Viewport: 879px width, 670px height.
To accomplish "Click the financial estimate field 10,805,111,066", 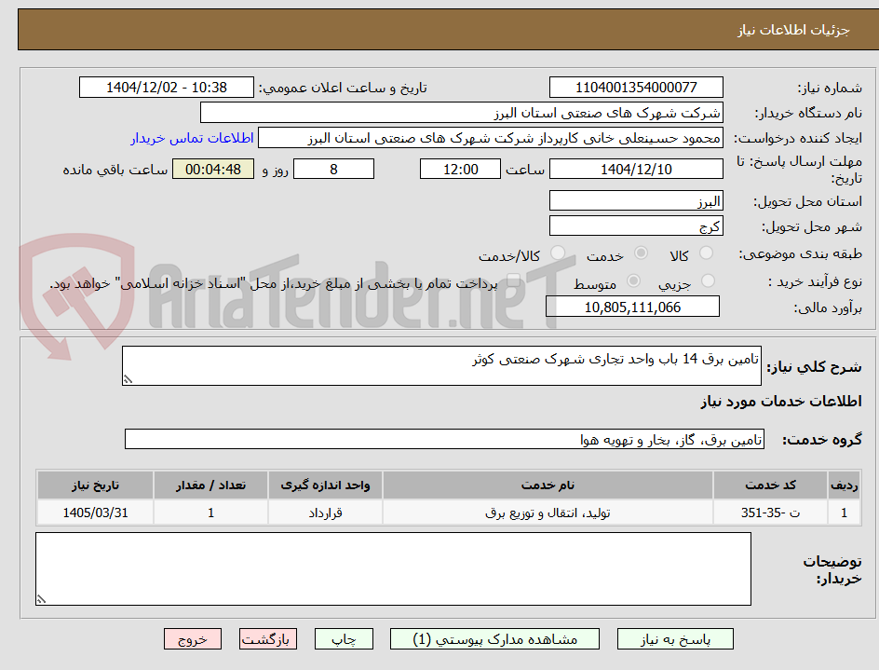I will tap(632, 307).
